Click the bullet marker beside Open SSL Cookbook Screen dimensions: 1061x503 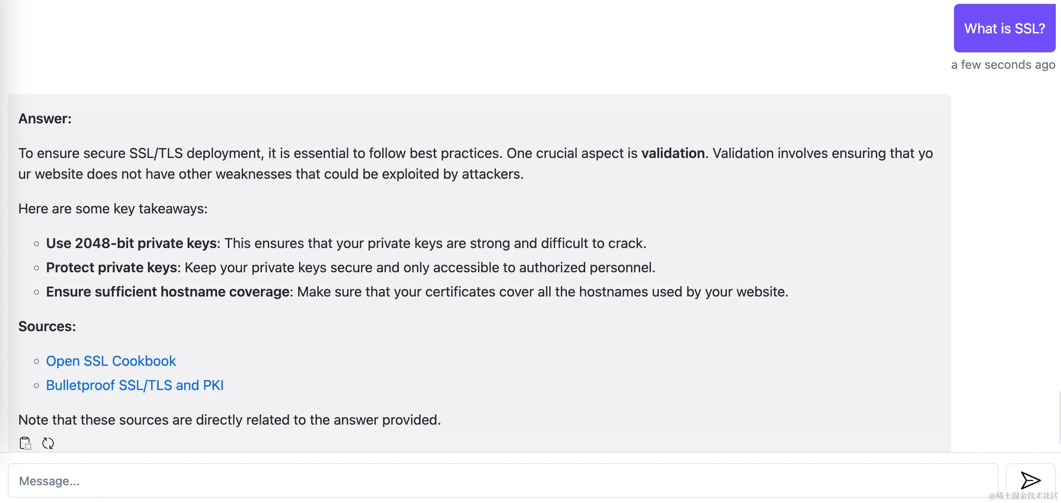(x=36, y=361)
